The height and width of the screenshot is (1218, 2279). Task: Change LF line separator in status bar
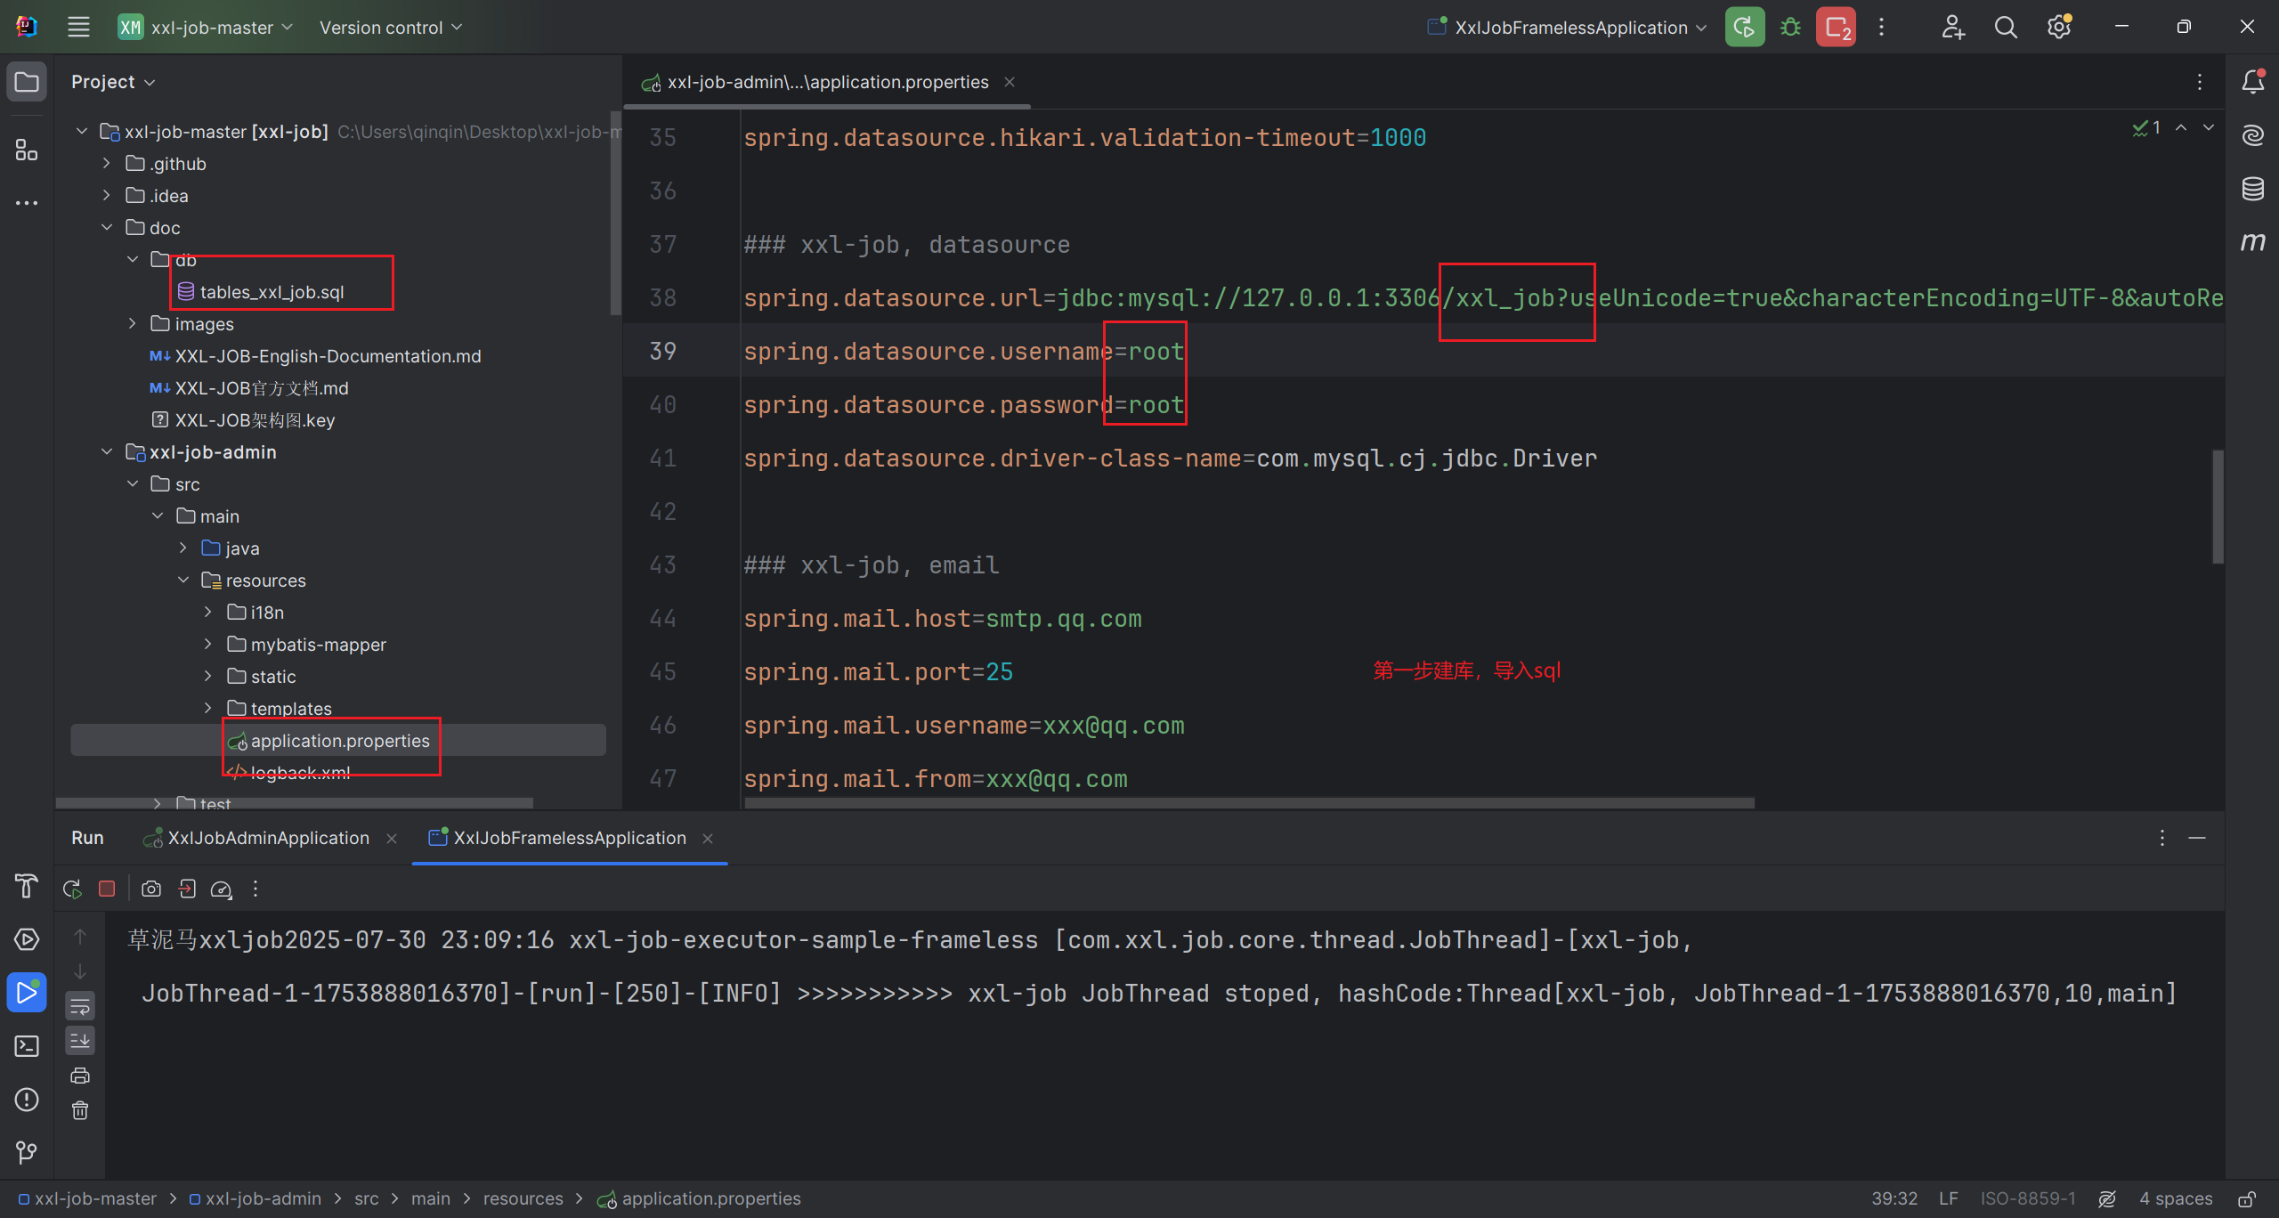click(x=1949, y=1199)
